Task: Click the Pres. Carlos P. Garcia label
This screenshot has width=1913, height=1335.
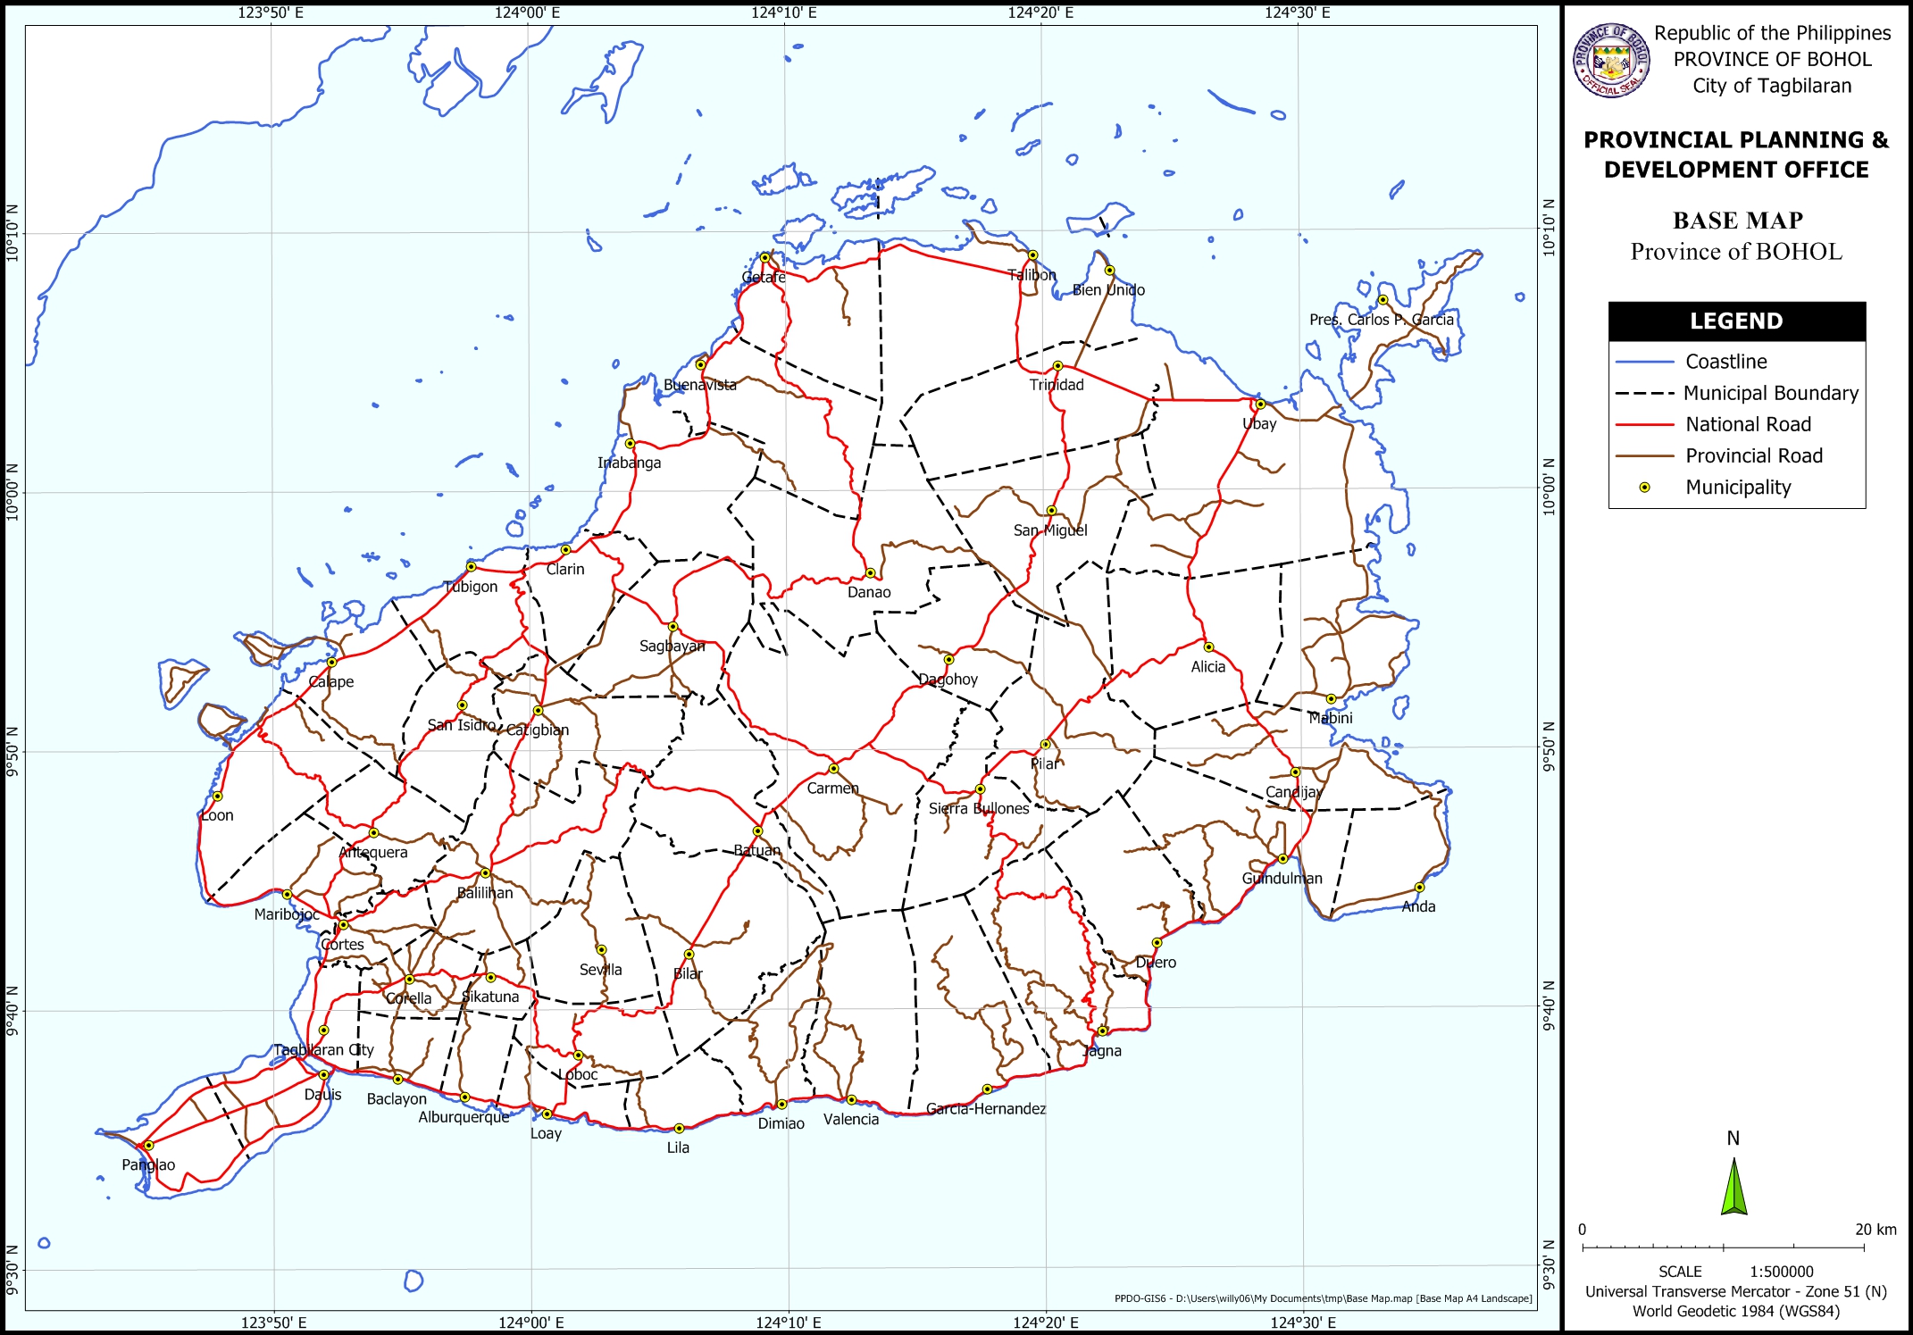Action: click(1381, 320)
